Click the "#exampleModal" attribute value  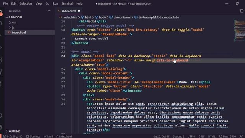(115, 34)
